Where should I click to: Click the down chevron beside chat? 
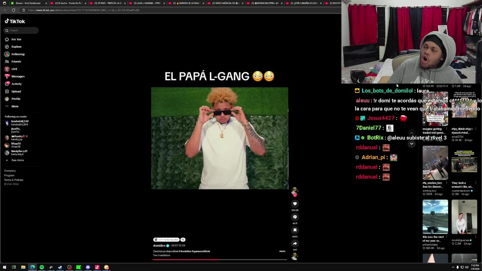pos(412,144)
